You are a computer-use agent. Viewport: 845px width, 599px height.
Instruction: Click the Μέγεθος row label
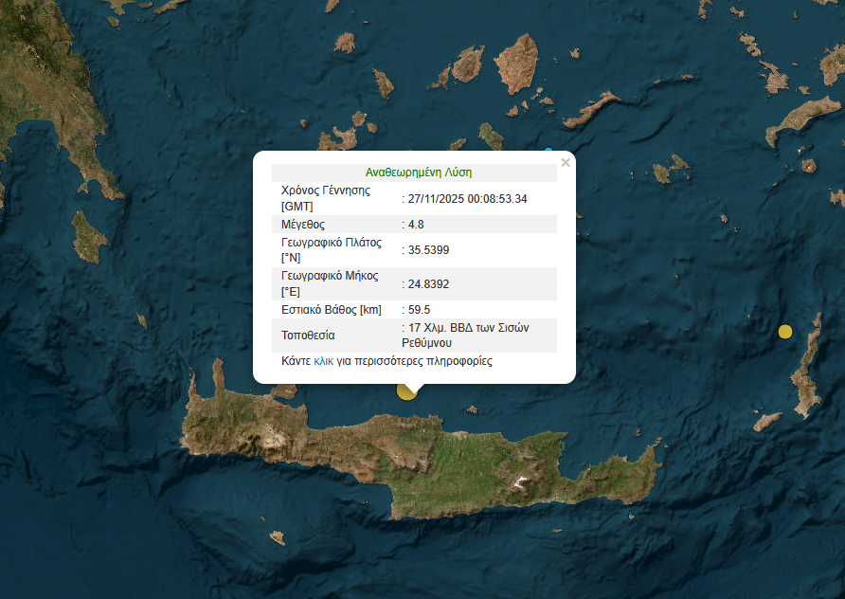[x=303, y=225]
